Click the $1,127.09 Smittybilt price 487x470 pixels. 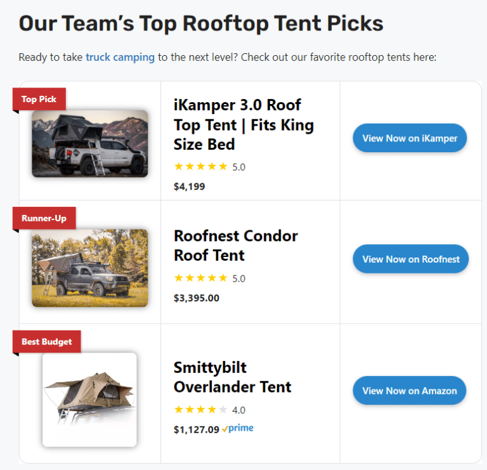(x=196, y=429)
